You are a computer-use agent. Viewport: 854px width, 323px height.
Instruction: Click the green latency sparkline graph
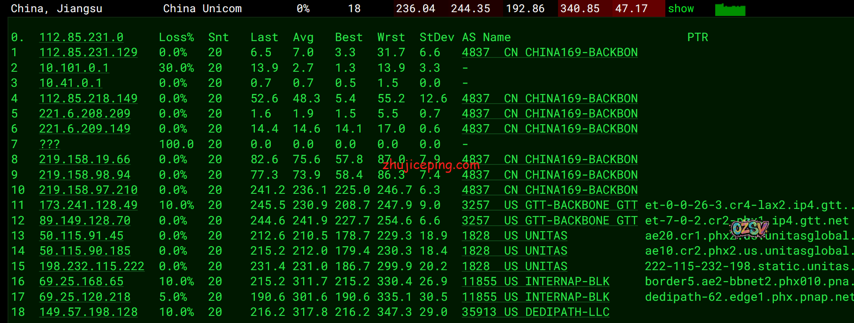(x=730, y=9)
